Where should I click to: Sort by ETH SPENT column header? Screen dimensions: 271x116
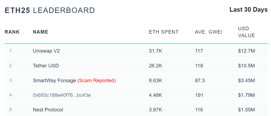(x=164, y=32)
